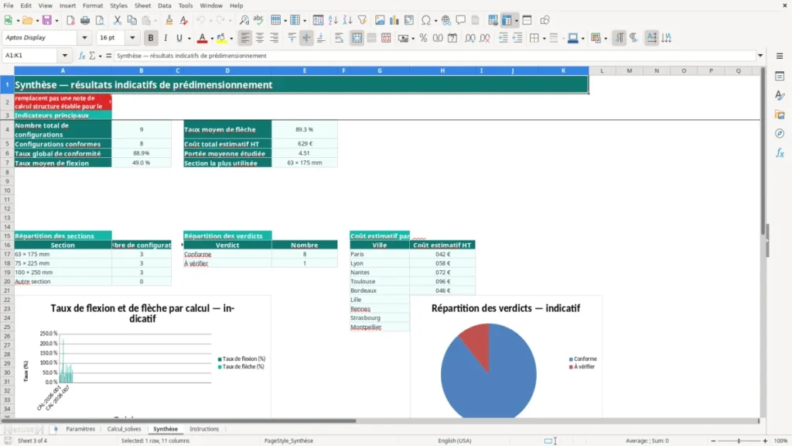Switch to the Instructions sheet tab

[x=204, y=429]
